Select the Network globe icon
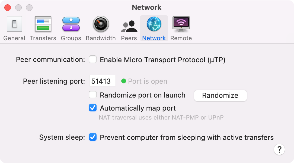 pos(154,24)
